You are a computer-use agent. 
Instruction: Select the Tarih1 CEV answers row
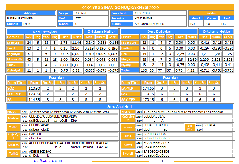click(x=73, y=129)
